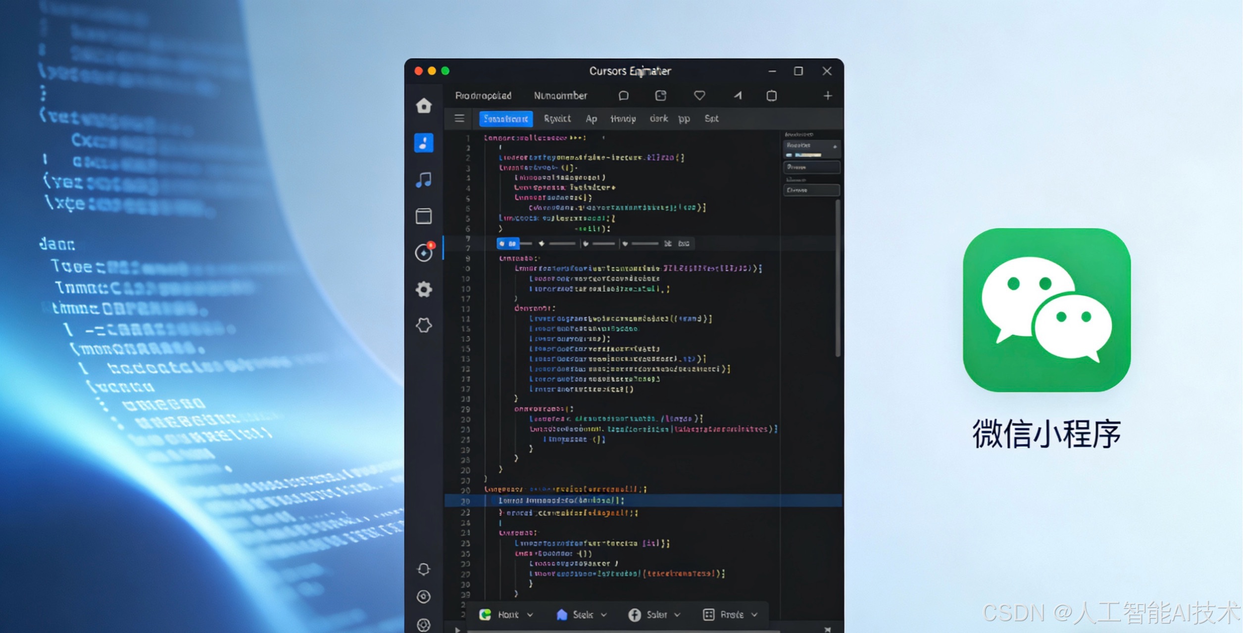Open the settings gear in sidebar

tap(424, 289)
